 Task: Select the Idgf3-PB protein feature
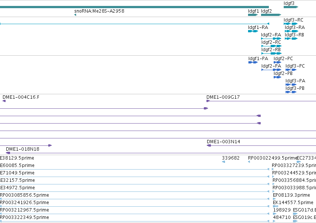(x=291, y=92)
